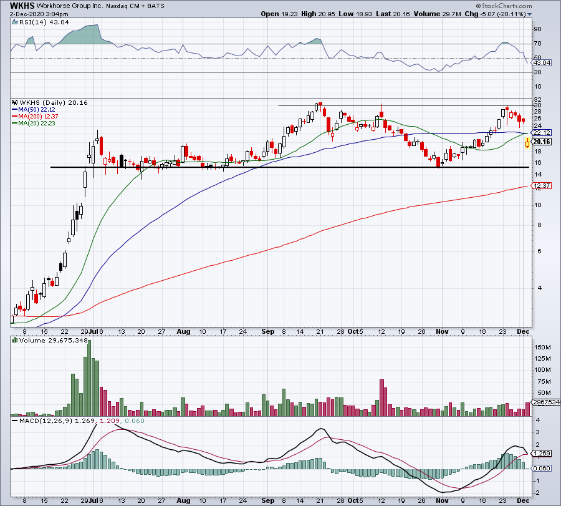The image size is (561, 506).
Task: Click the High 20.95 header value
Action: [318, 14]
